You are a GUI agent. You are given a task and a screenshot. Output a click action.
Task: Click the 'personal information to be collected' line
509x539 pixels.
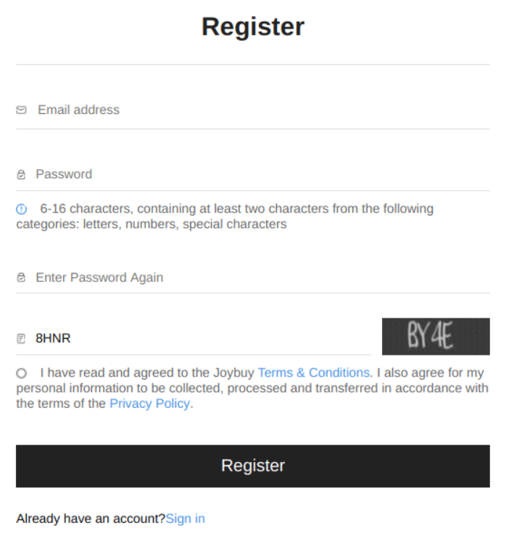[252, 388]
